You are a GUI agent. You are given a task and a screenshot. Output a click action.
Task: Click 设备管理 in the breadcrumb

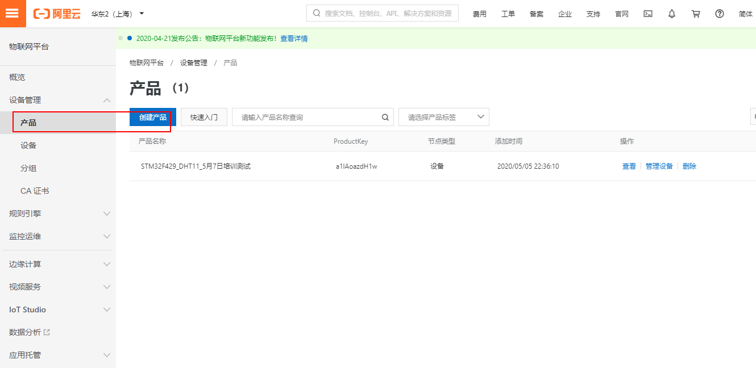[194, 63]
